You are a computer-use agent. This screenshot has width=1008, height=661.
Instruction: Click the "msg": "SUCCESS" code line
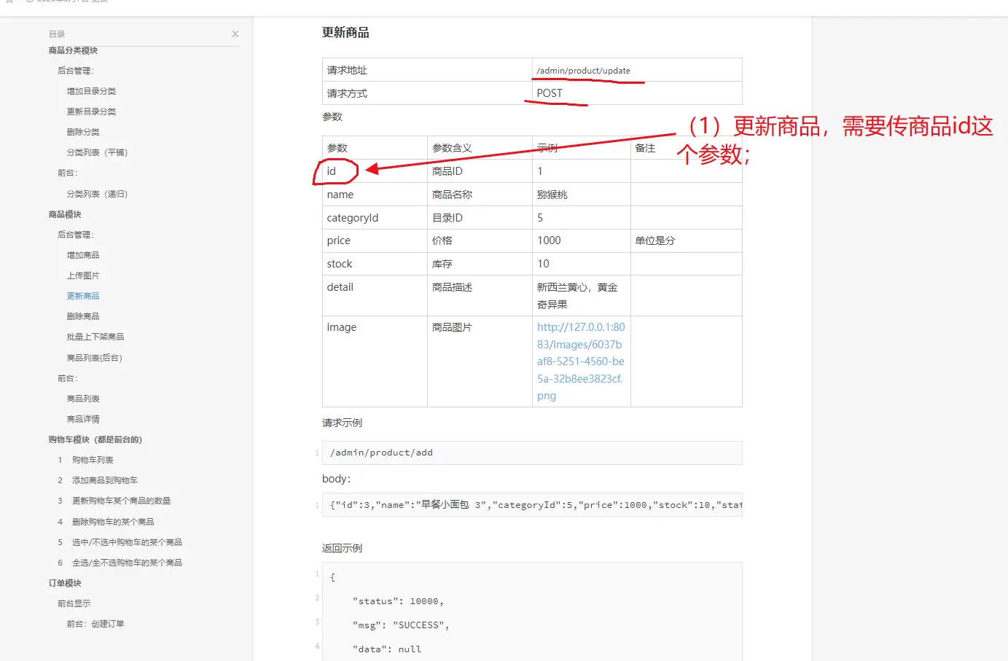pos(401,625)
